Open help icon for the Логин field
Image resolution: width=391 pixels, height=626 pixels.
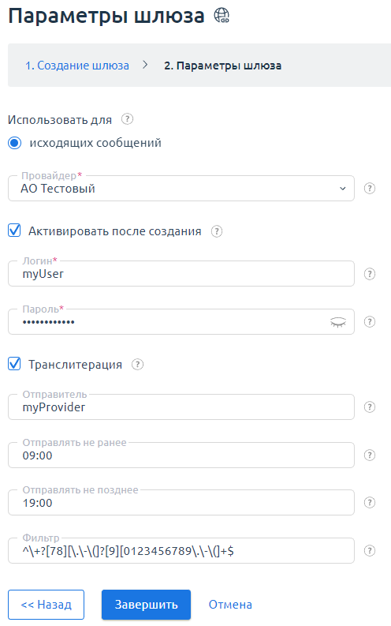click(x=370, y=274)
